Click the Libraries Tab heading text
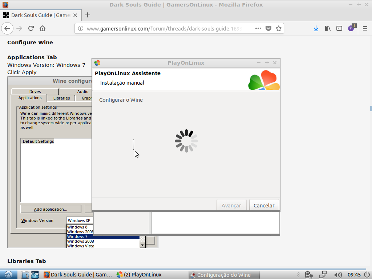 click(x=27, y=261)
